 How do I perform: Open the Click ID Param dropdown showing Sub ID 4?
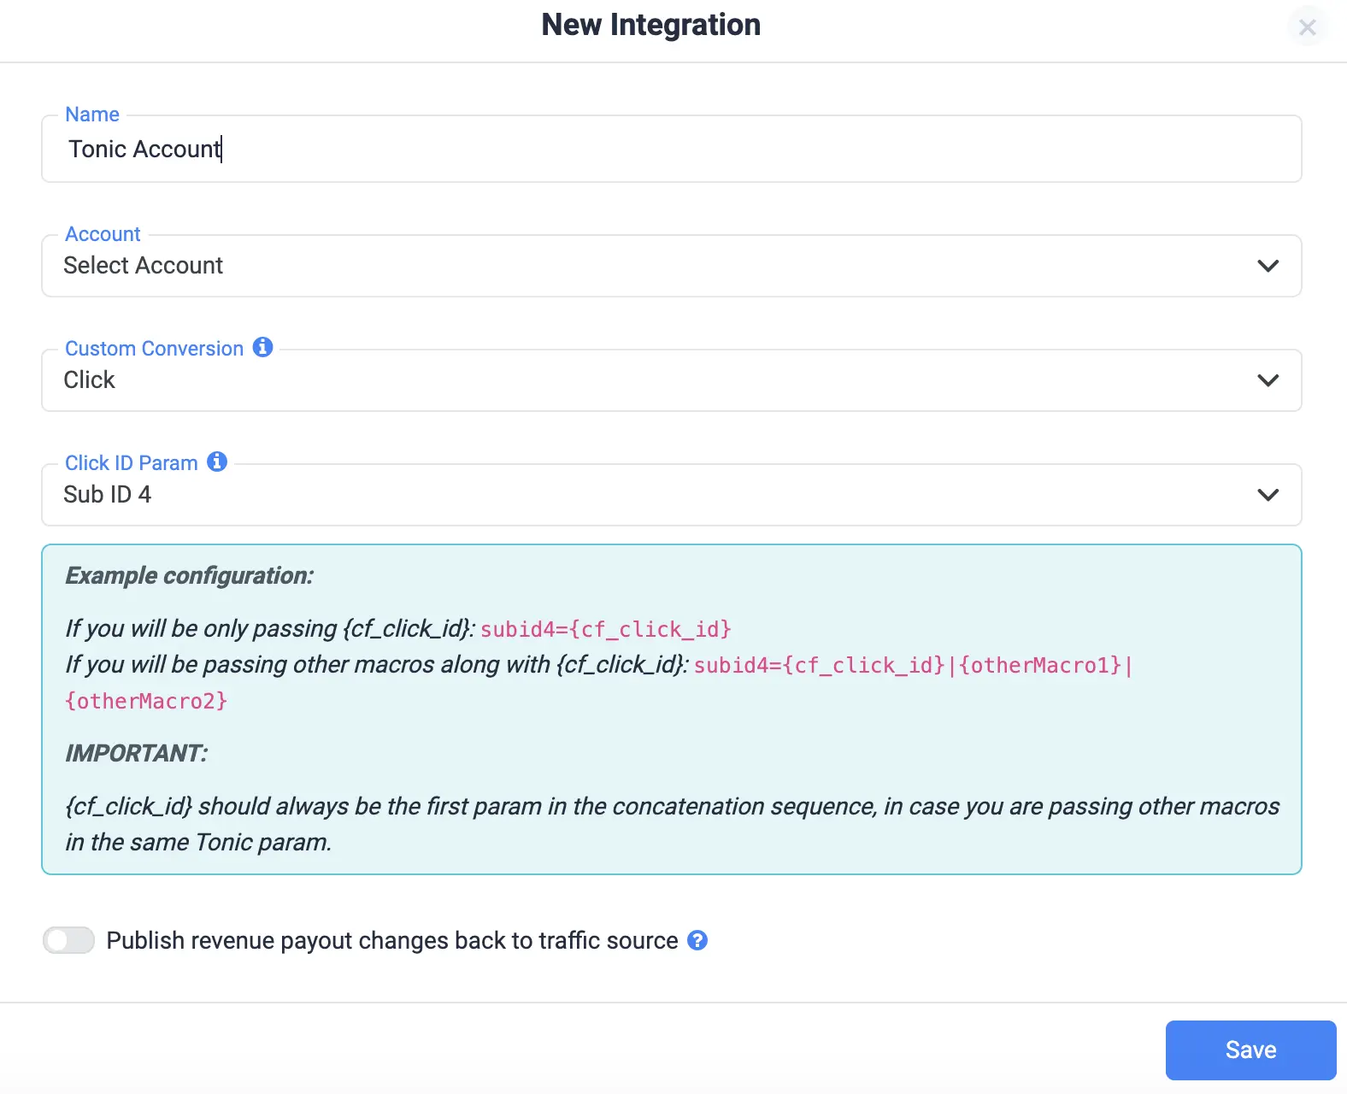tap(672, 495)
